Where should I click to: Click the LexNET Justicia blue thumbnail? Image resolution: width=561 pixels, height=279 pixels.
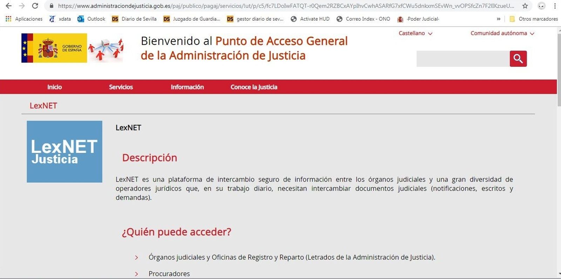pos(65,152)
